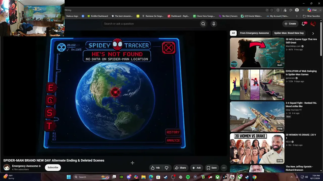Open the weather widget showing 79°F Sunny
The width and height of the screenshot is (323, 181).
pyautogui.click(x=9, y=177)
